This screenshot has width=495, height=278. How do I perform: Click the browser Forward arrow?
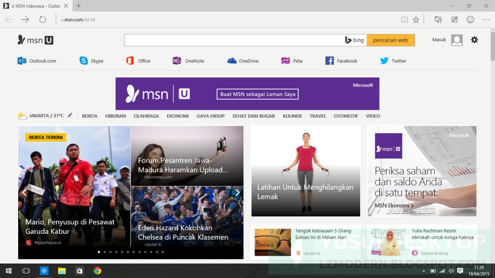[x=25, y=19]
